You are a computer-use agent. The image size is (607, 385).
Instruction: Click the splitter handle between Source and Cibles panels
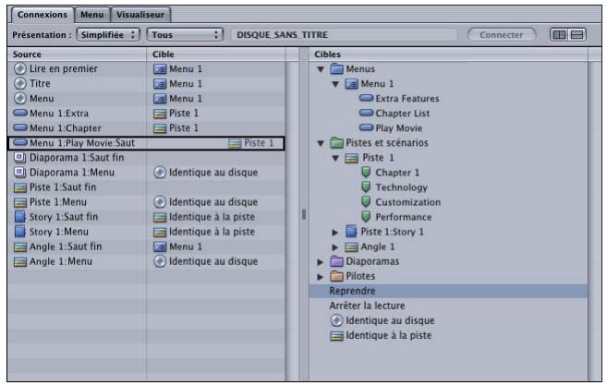pyautogui.click(x=304, y=214)
